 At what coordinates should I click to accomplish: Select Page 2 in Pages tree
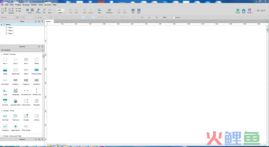click(10, 30)
